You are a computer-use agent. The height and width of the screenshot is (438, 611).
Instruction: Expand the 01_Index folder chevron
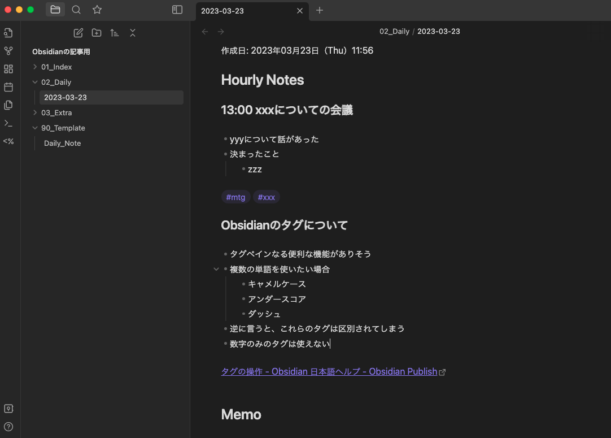pos(35,67)
